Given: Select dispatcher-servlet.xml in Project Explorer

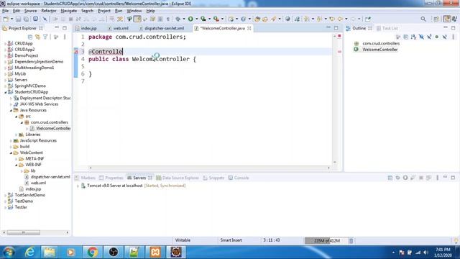Looking at the screenshot, I should tap(50, 177).
